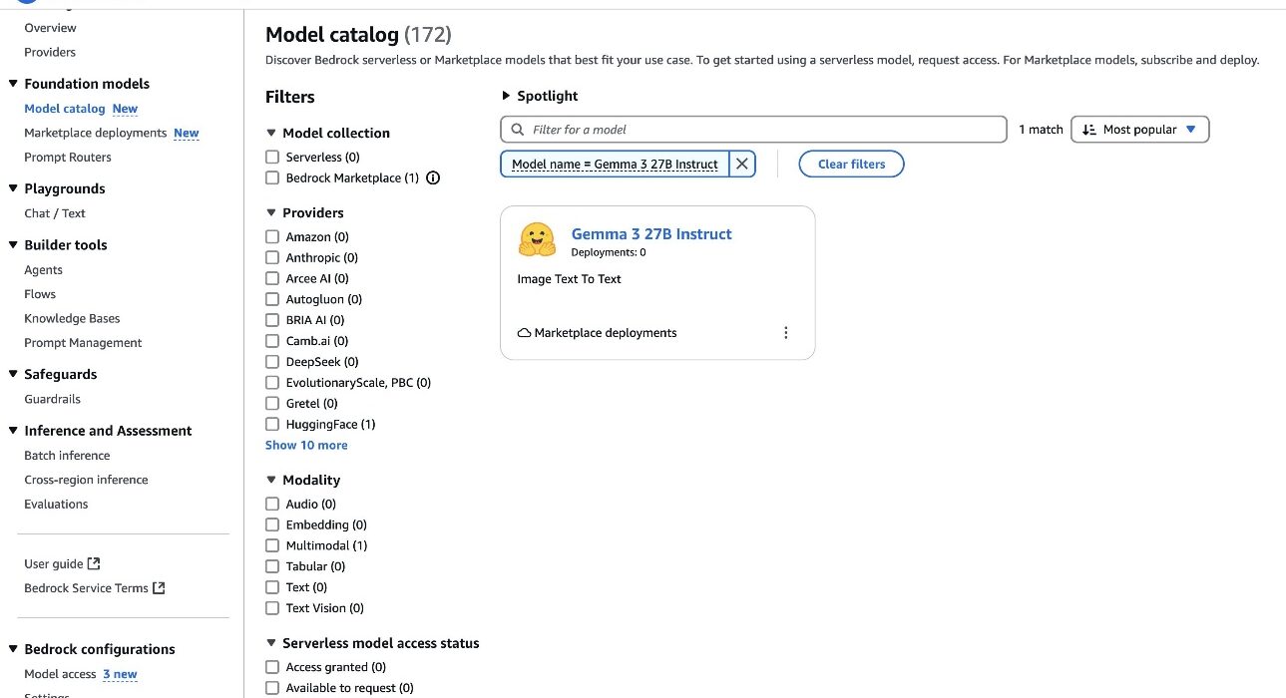
Task: Select the HuggingFace (1) provider checkbox
Action: click(272, 425)
